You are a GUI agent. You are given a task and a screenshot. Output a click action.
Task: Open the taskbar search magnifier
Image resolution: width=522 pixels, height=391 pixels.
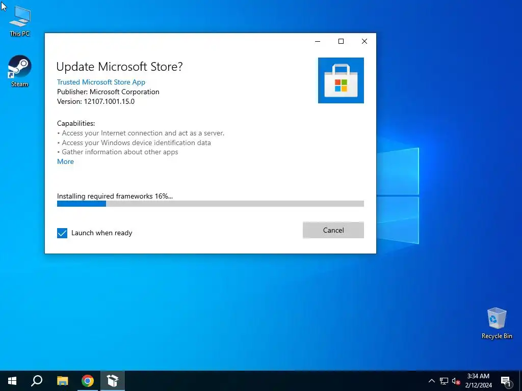(37, 381)
